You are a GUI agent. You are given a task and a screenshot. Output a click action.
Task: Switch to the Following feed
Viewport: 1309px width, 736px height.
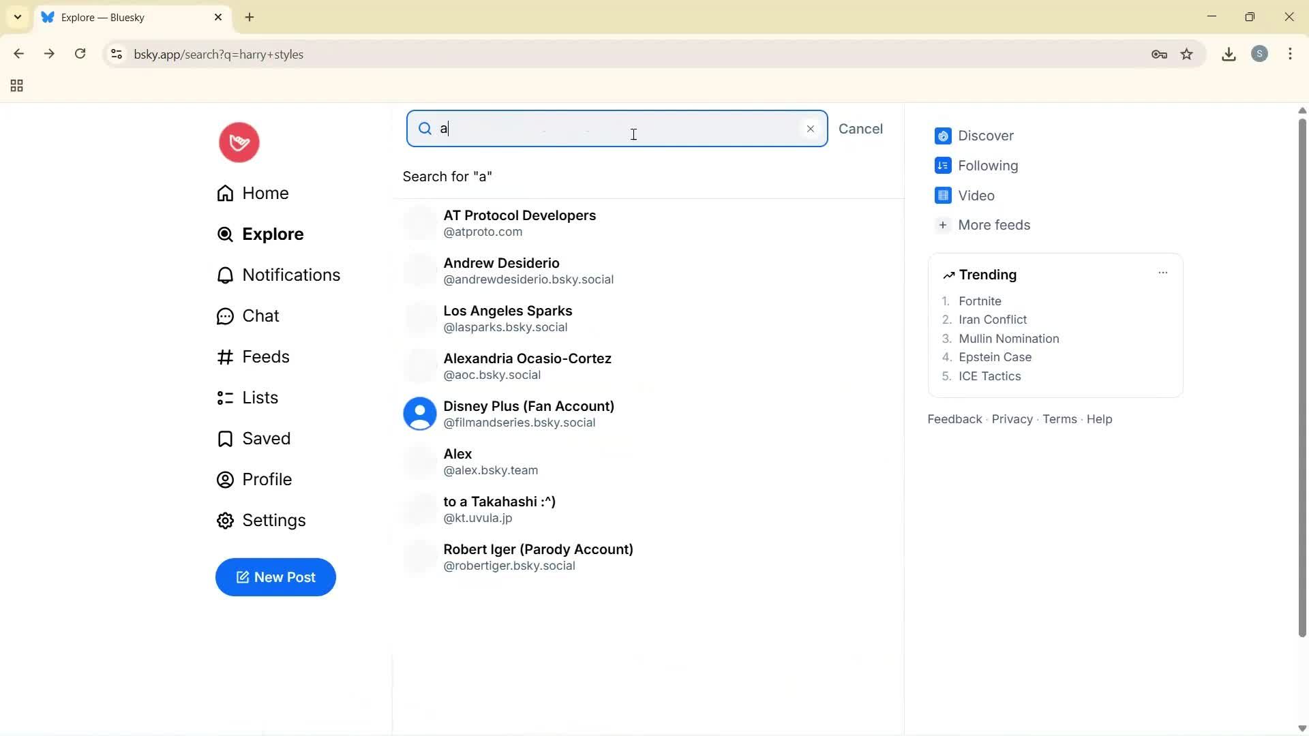[989, 166]
